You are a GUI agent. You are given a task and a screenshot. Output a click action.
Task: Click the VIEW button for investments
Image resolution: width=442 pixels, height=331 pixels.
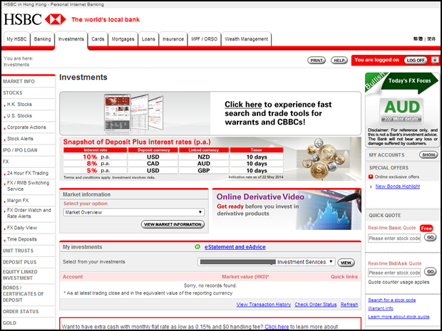tap(346, 263)
